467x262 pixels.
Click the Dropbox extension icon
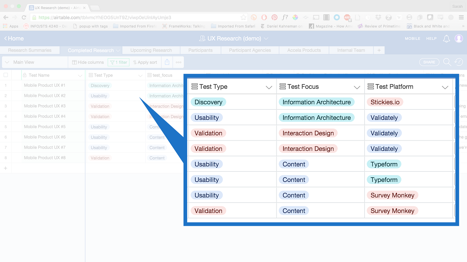point(378,17)
